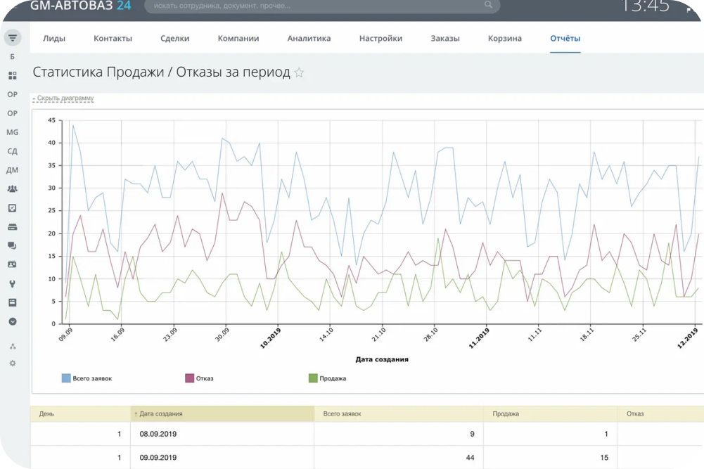Screen dimensions: 704x469
Task: Open the group users icon in sidebar
Action: click(x=13, y=189)
